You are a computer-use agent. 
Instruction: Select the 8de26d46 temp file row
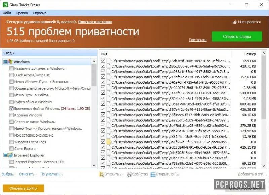pyautogui.click(x=179, y=131)
